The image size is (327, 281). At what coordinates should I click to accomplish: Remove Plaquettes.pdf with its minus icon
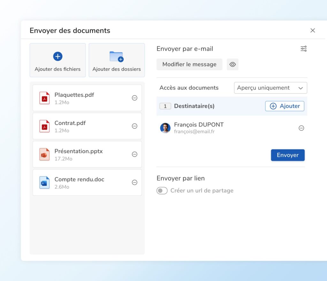click(134, 98)
